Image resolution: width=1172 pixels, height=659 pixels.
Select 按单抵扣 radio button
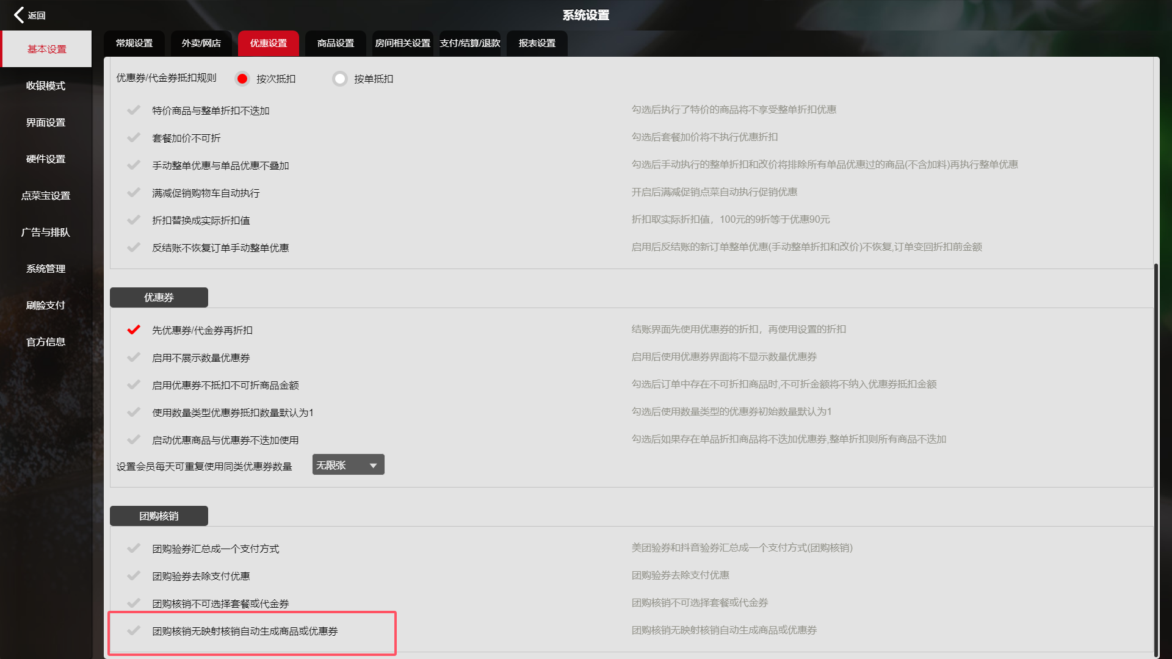coord(340,79)
